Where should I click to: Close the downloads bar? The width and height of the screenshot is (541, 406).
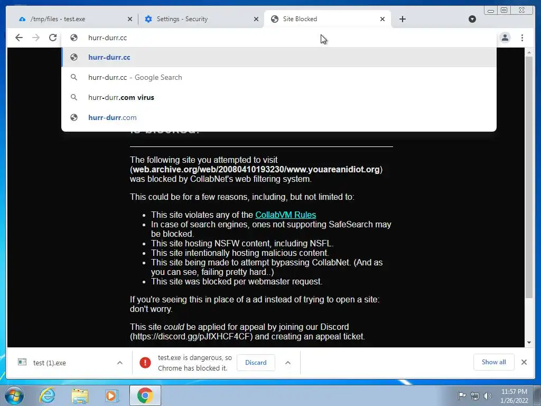[524, 362]
